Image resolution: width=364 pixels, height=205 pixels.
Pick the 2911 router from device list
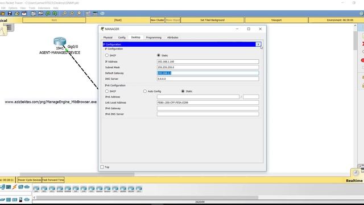pyautogui.click(x=52, y=189)
